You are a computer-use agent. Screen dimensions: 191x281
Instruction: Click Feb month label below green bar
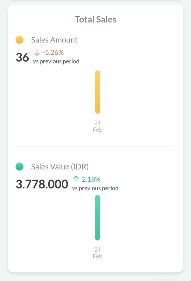pyautogui.click(x=97, y=256)
